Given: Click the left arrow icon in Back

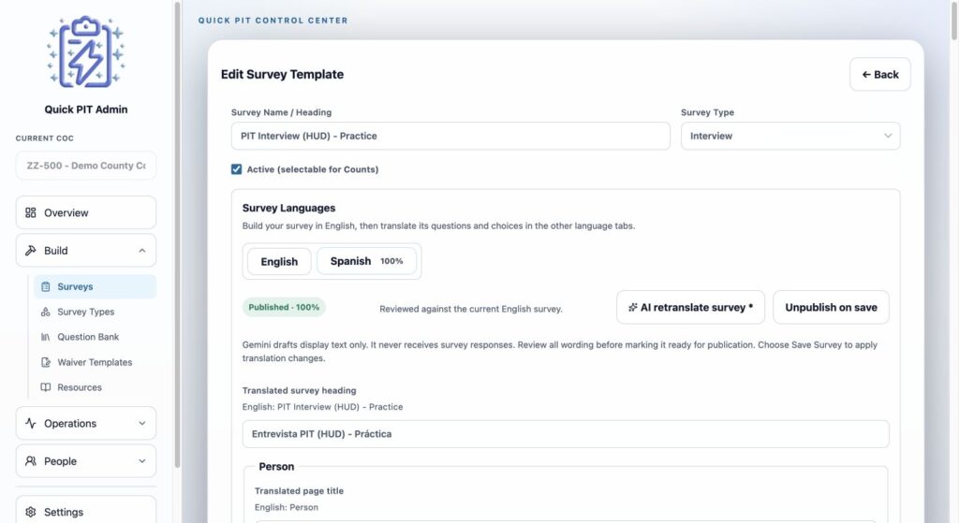Looking at the screenshot, I should click(866, 75).
